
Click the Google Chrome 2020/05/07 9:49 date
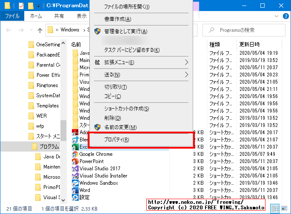pos(257,154)
